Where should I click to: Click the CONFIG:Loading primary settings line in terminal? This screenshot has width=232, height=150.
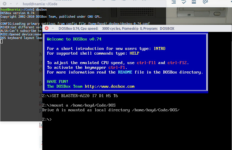click(75, 24)
